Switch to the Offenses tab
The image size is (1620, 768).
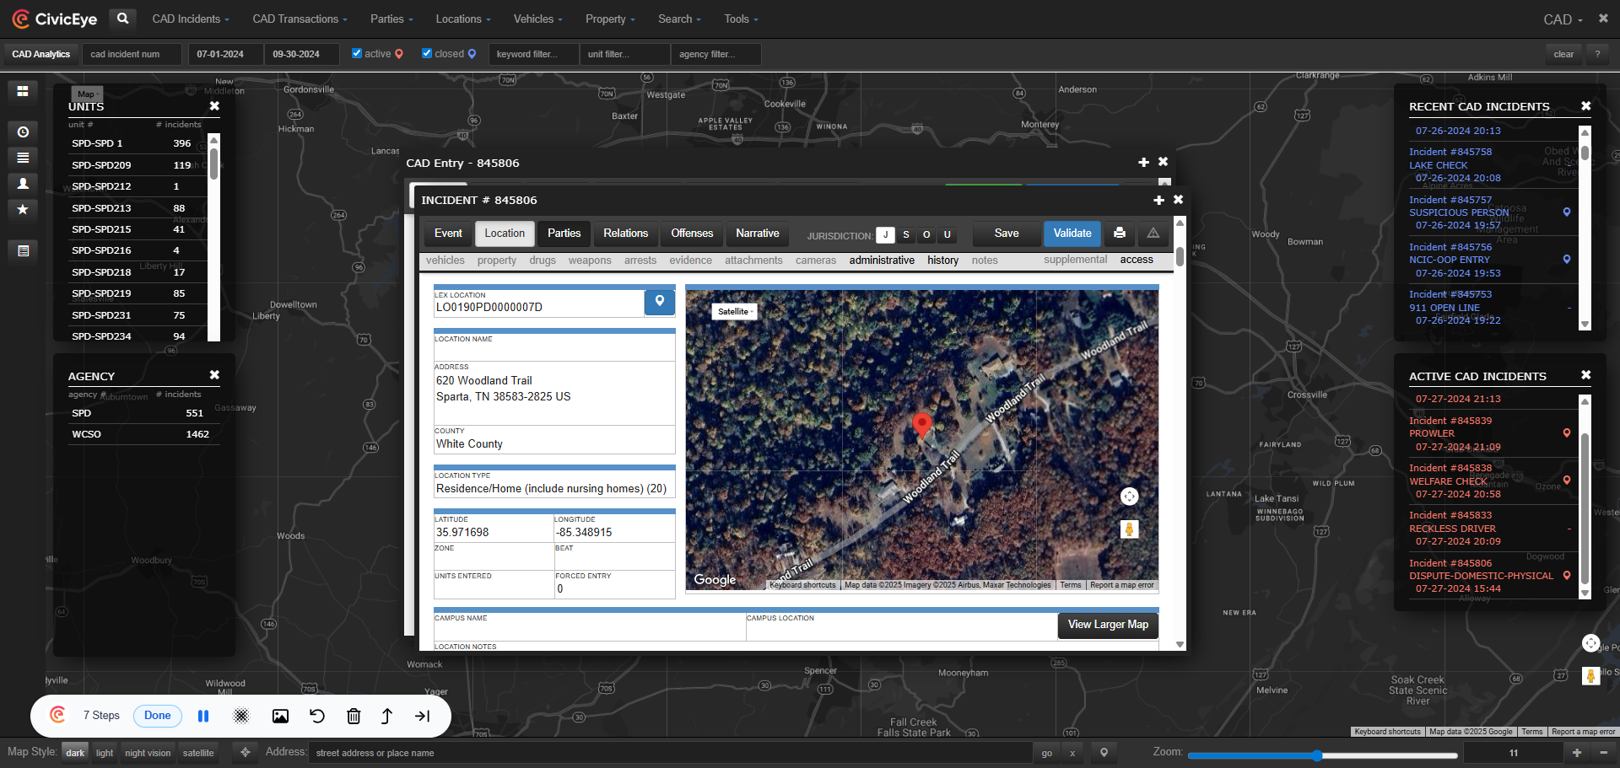(692, 234)
